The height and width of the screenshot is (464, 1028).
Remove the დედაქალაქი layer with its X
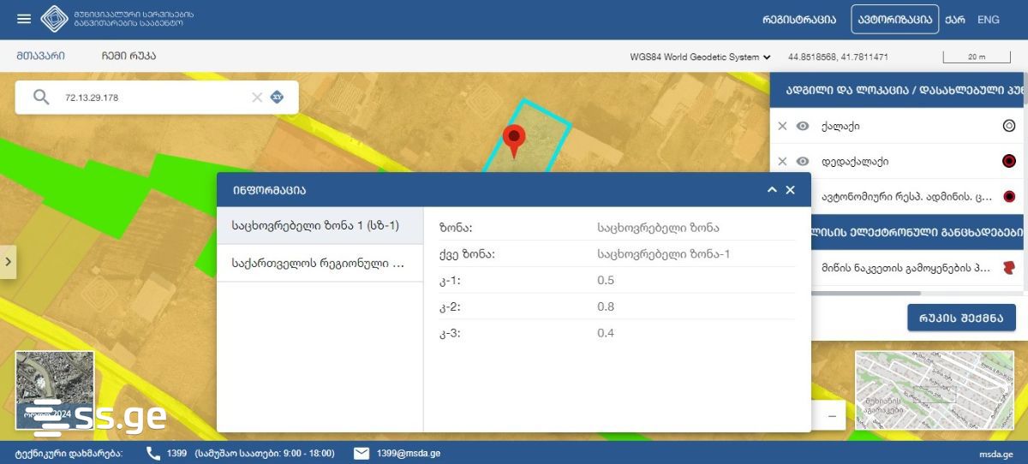tap(782, 161)
